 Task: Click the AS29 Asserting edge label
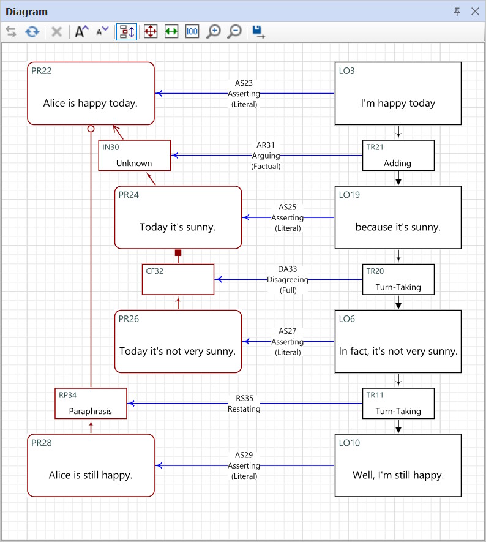tap(244, 465)
